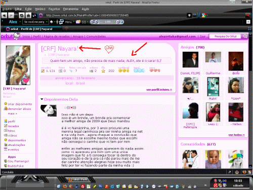Click the recados notepad icon in stats
The height and width of the screenshot is (190, 253).
pos(43,71)
